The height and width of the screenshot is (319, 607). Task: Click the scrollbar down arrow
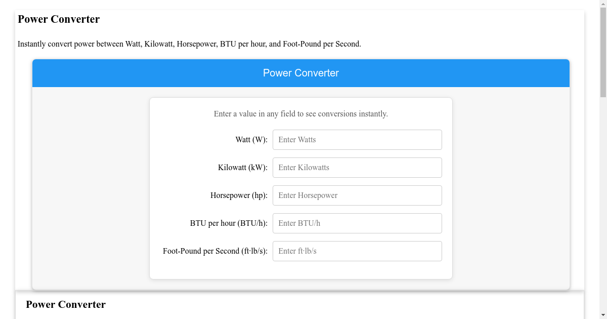(603, 315)
